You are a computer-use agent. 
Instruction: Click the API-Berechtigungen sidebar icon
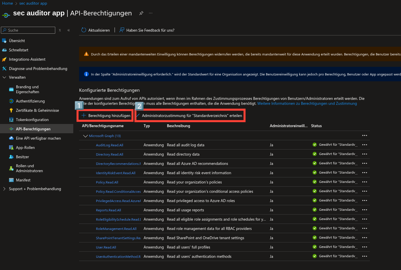coord(11,129)
